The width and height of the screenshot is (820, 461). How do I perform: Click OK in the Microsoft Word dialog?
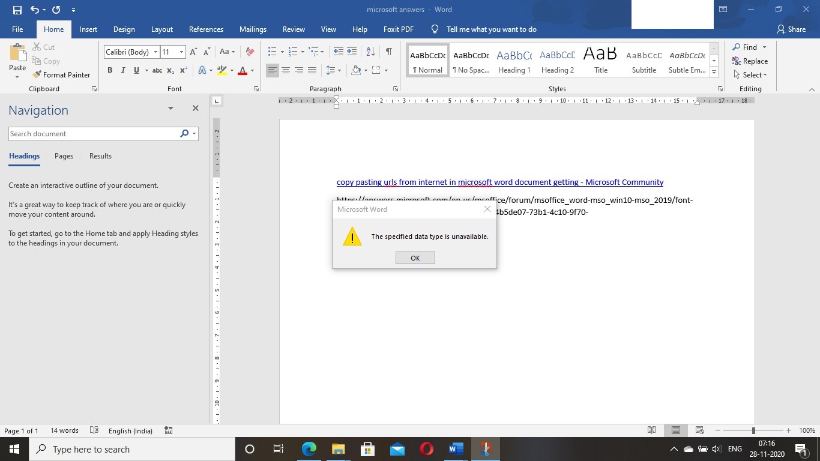pyautogui.click(x=415, y=258)
